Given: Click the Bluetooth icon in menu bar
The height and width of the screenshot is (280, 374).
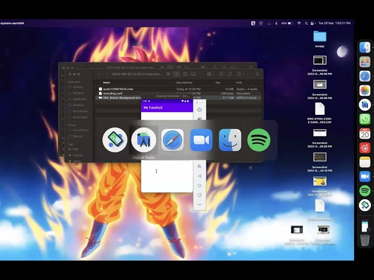Looking at the screenshot, I should point(276,23).
